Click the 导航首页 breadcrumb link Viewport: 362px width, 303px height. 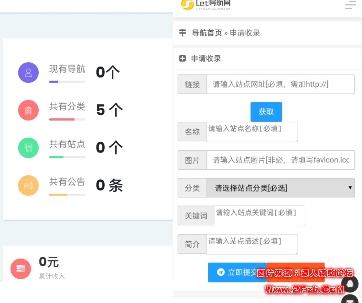click(x=207, y=33)
